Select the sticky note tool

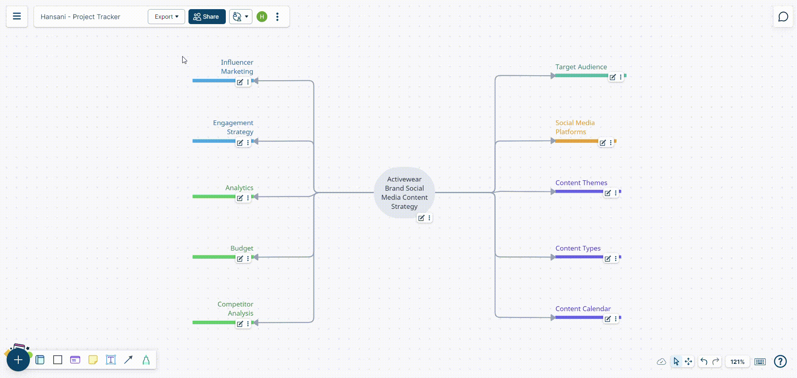coord(93,360)
